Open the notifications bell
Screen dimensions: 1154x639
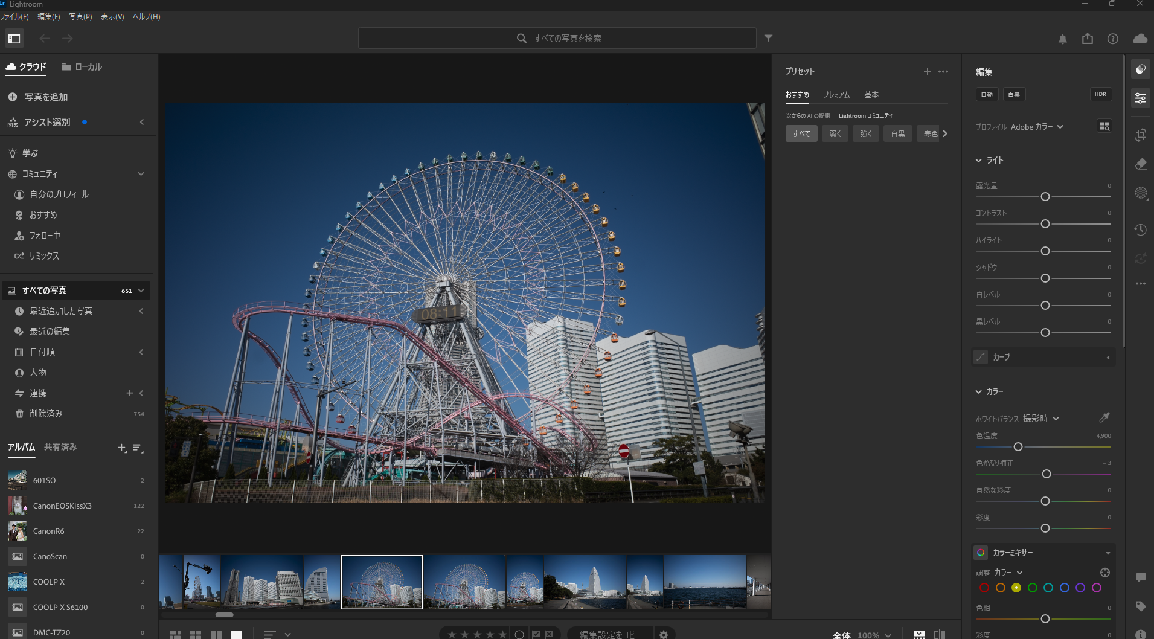1062,39
